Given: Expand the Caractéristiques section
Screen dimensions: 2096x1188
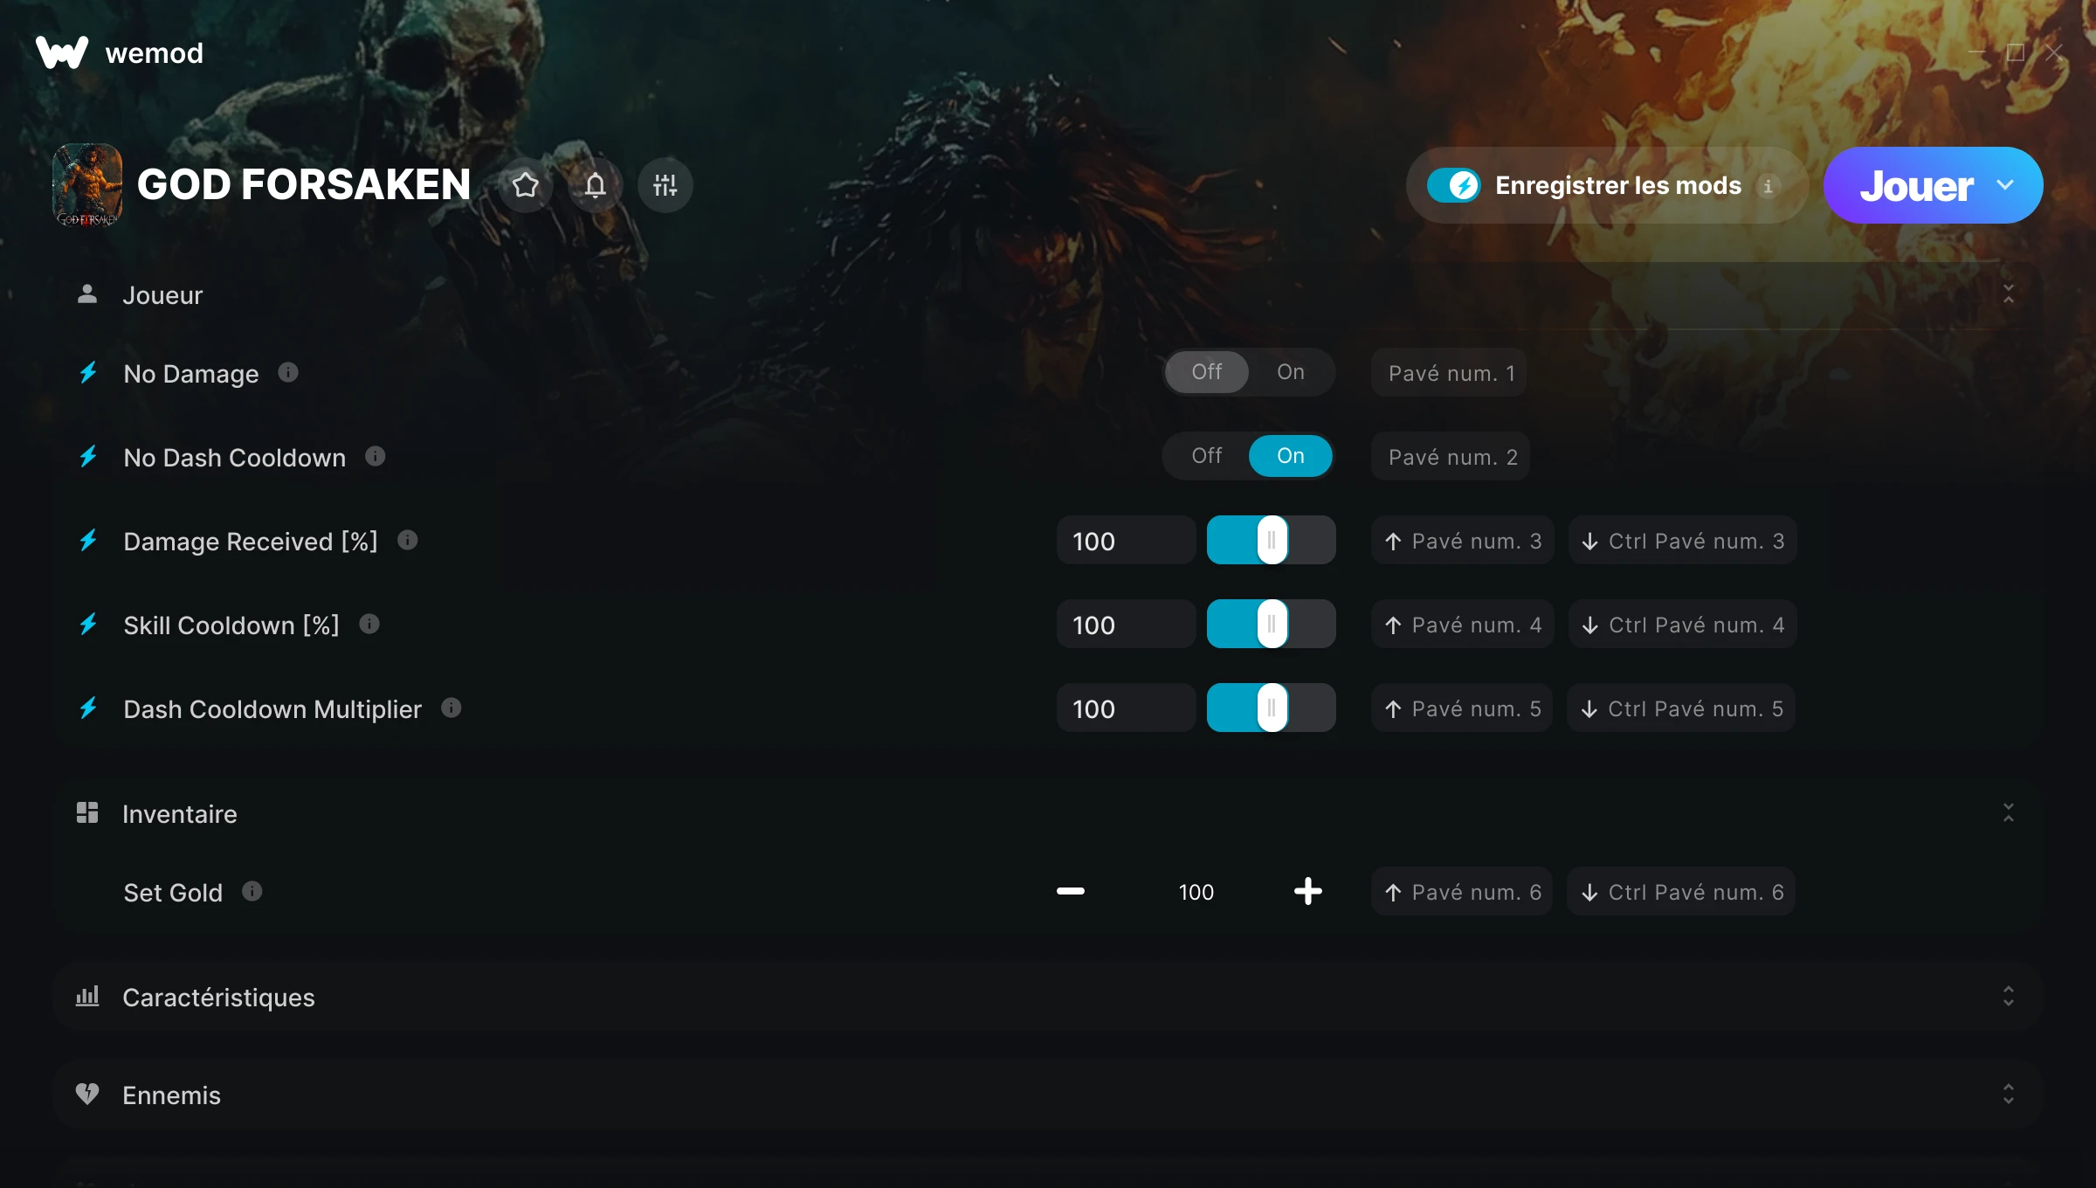Looking at the screenshot, I should 2008,998.
